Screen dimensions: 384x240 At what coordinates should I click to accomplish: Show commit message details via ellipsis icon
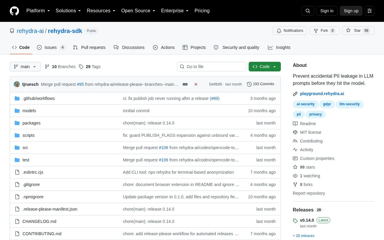(x=185, y=84)
